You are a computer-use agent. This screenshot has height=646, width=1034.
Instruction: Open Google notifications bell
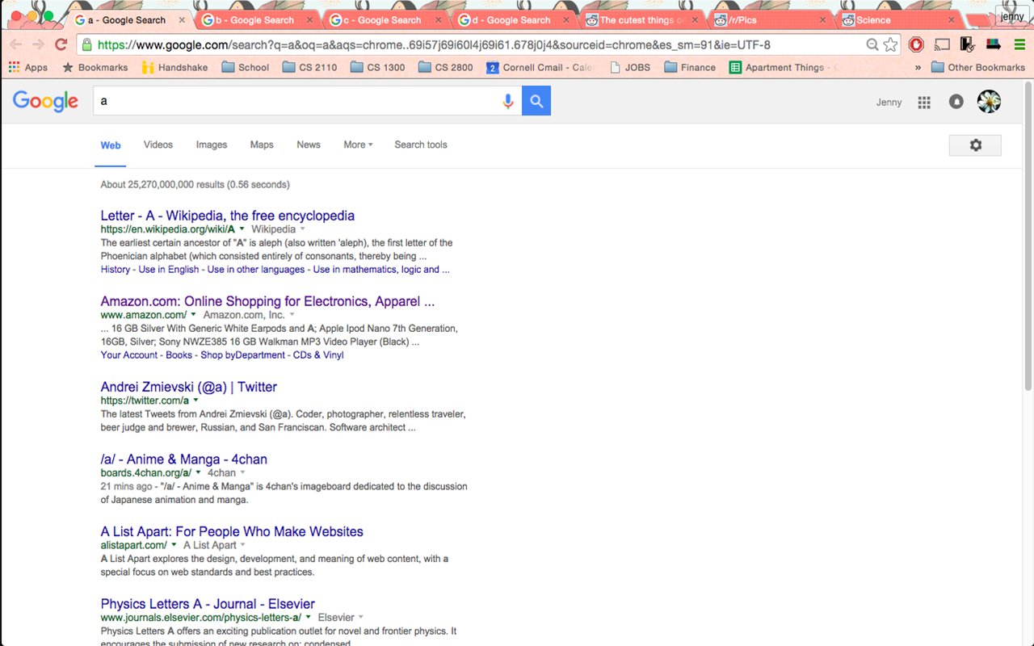pos(956,102)
